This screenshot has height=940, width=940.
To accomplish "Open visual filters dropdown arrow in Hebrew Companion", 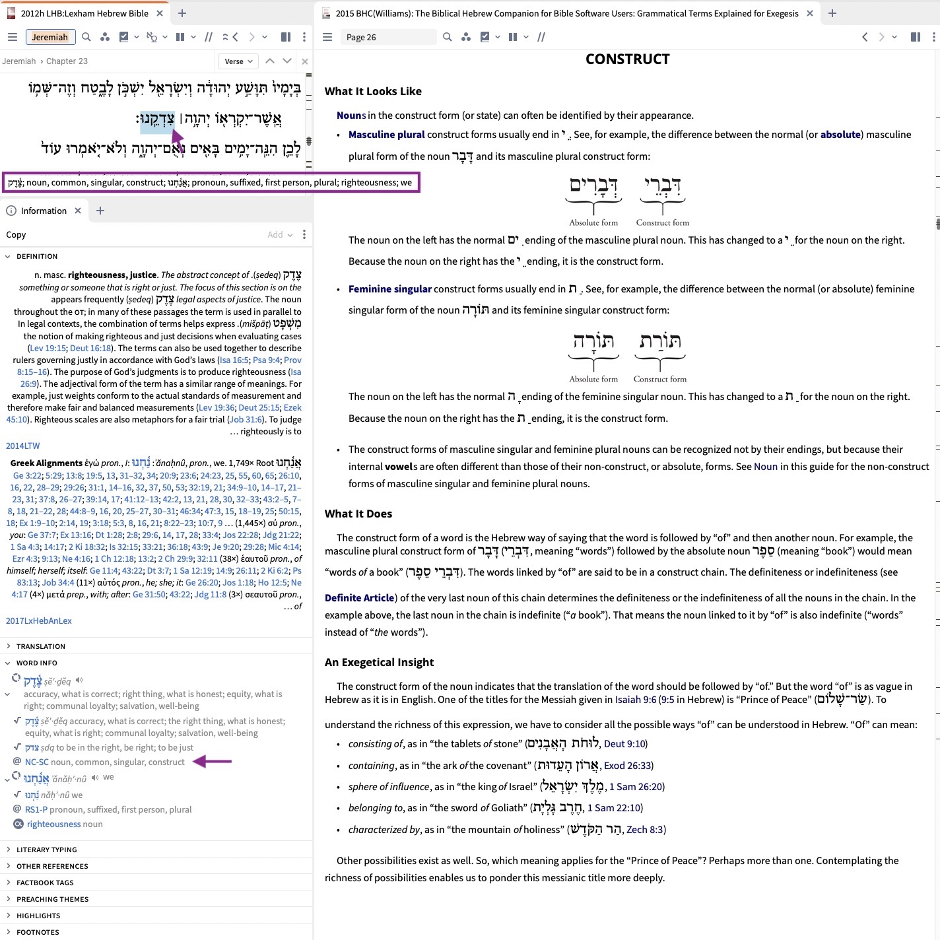I will click(x=498, y=37).
